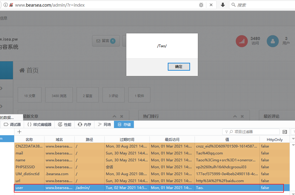
Task: Close the 最新文章 panel
Action: [x=121, y=116]
